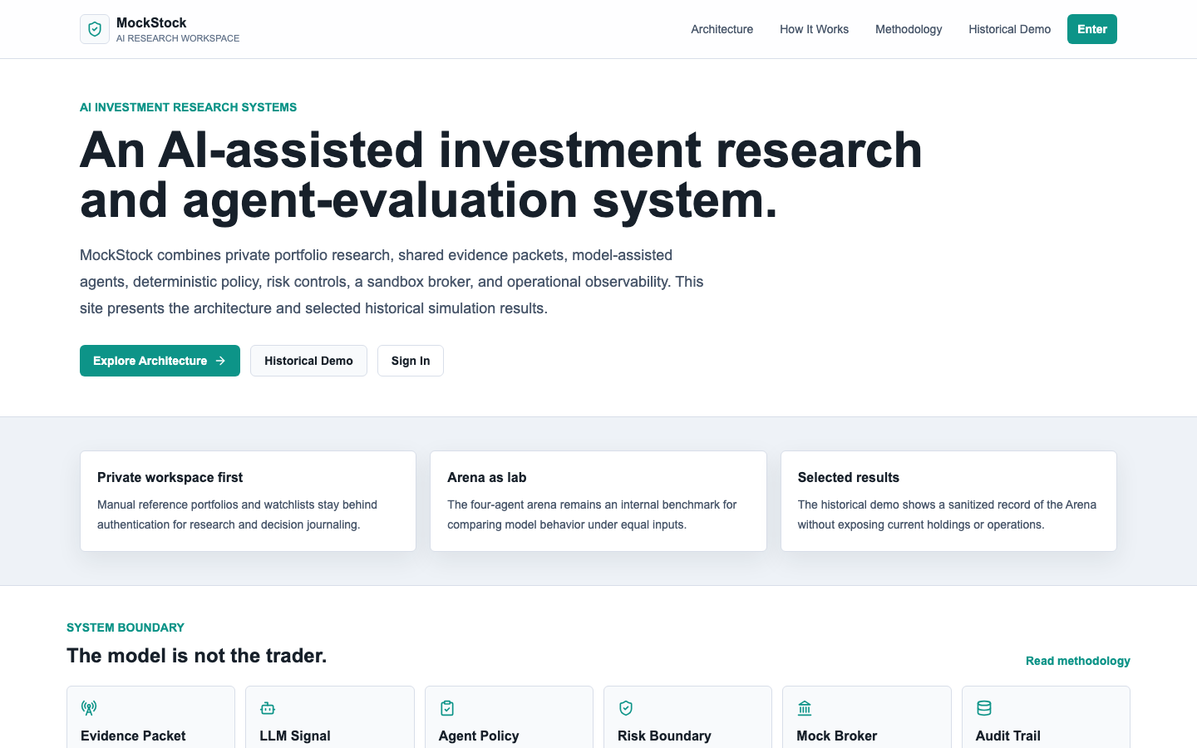Viewport: 1197px width, 748px height.
Task: Open the How It Works nav item
Action: 815,29
